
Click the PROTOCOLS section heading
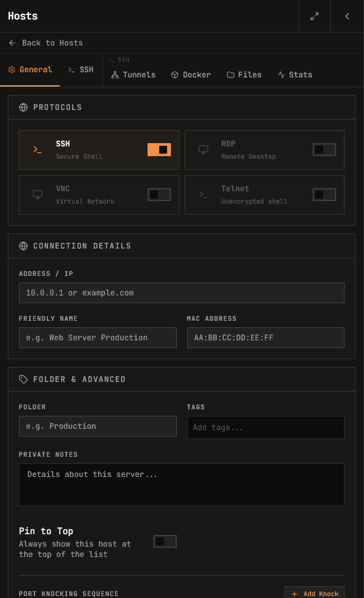[x=57, y=107]
